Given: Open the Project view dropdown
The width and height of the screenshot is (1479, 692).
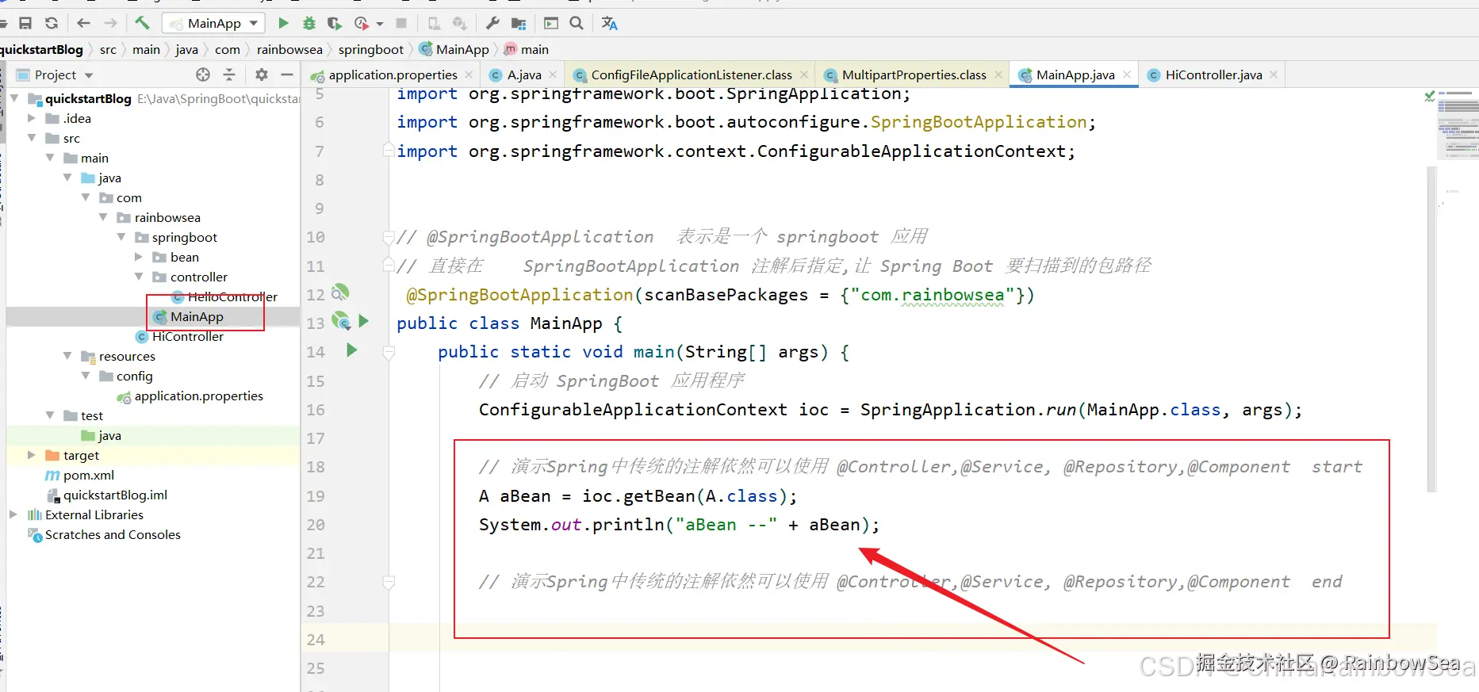Looking at the screenshot, I should tap(56, 75).
